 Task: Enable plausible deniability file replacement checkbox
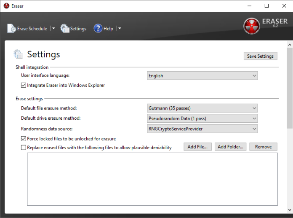(23, 148)
